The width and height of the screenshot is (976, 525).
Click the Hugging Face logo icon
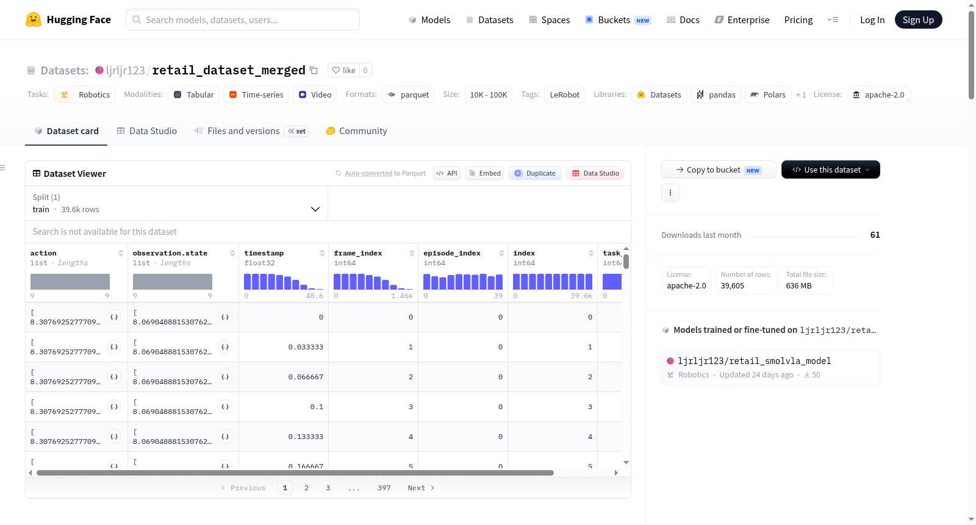pyautogui.click(x=34, y=20)
